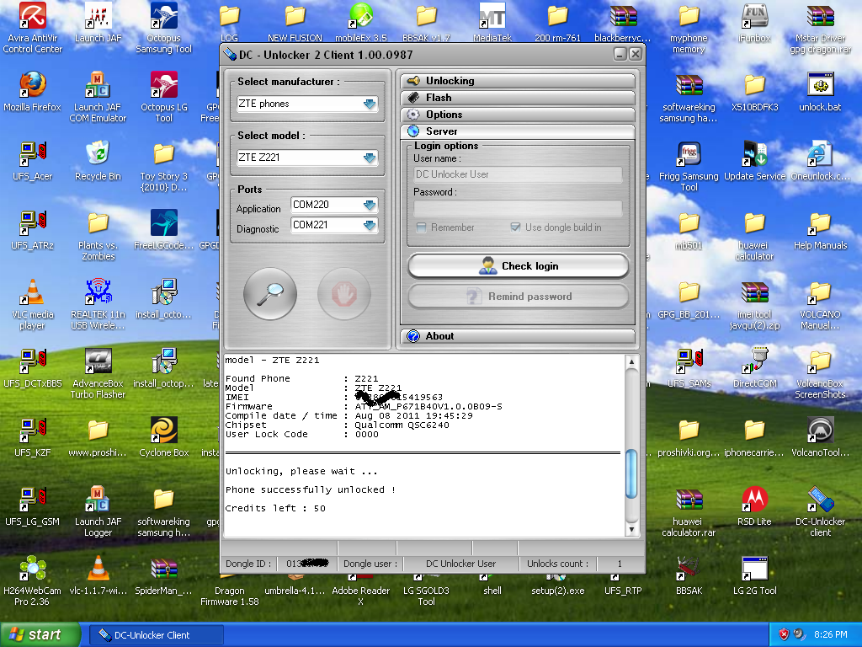Click the magnifier detect phone button
The image size is (862, 647).
tap(270, 294)
